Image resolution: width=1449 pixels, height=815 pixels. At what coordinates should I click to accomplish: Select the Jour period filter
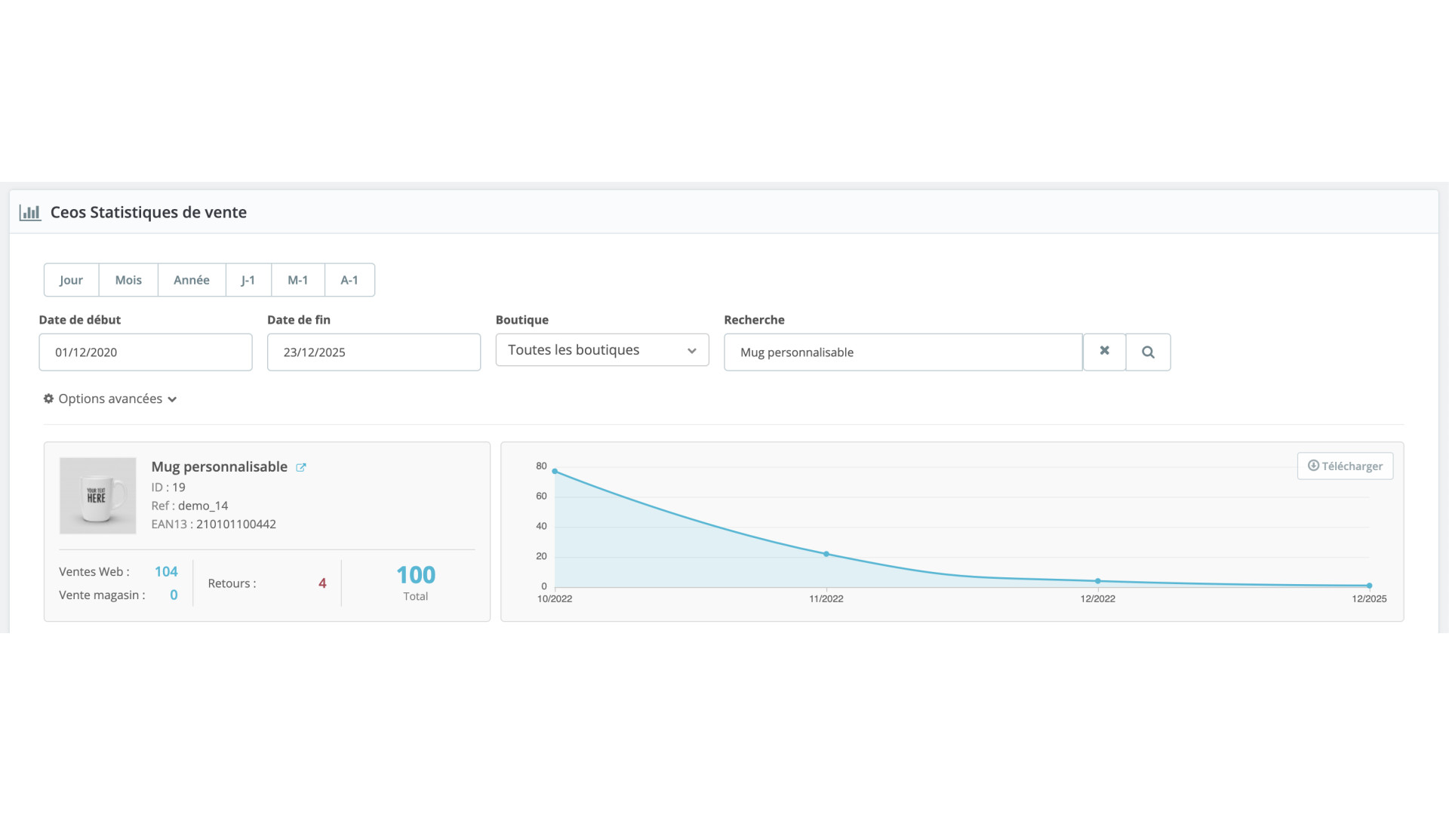point(71,279)
